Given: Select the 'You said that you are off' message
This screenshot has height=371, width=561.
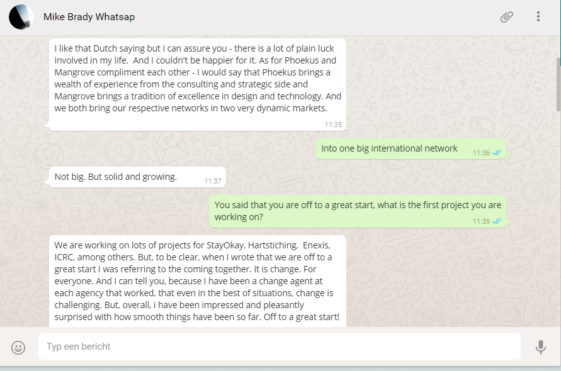Looking at the screenshot, I should click(358, 210).
